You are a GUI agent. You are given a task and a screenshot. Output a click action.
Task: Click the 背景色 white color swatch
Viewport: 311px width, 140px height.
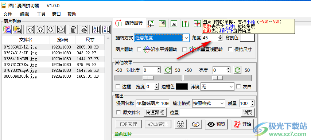(247, 38)
